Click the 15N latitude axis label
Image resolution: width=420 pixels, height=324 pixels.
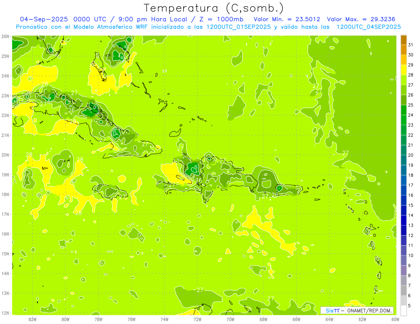[x=5, y=254]
